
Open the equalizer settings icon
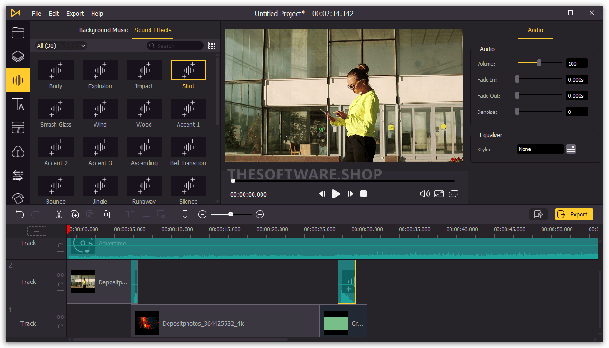pos(571,149)
